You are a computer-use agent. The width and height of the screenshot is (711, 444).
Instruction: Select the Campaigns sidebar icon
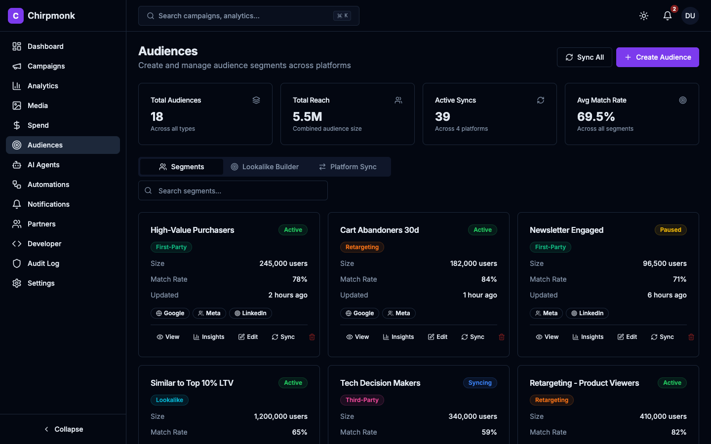(16, 66)
